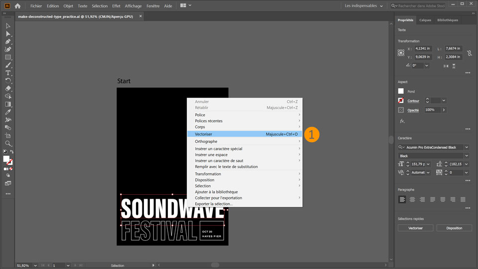The height and width of the screenshot is (269, 478).
Task: Open the rotation angle dropdown
Action: point(427,66)
